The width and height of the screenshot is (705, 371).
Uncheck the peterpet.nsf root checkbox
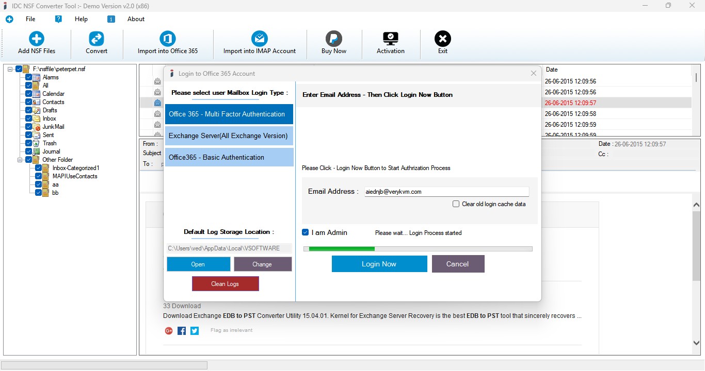(19, 69)
